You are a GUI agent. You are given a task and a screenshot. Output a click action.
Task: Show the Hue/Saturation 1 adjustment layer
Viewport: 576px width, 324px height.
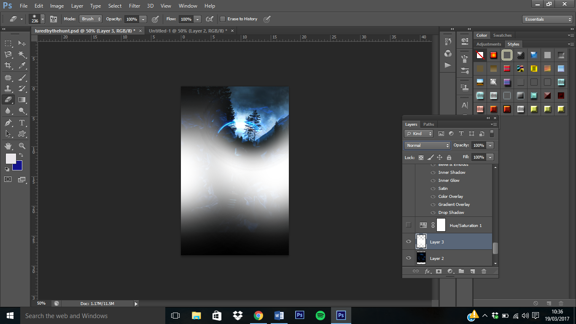click(x=408, y=225)
